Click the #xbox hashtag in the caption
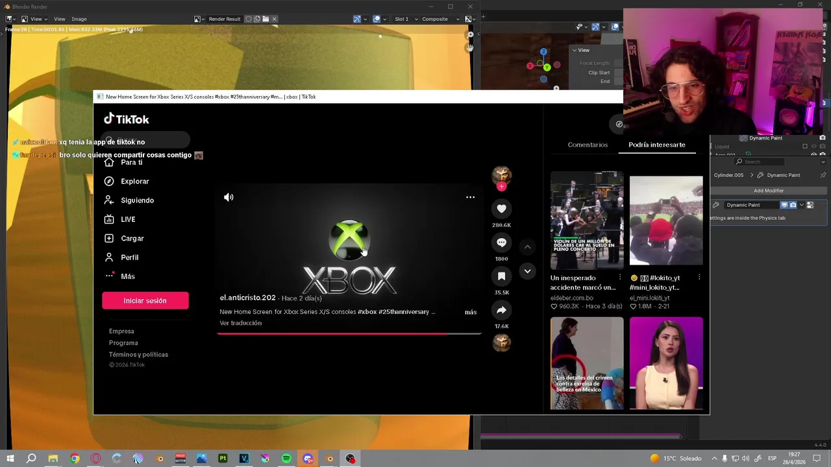The width and height of the screenshot is (831, 467). [x=367, y=312]
